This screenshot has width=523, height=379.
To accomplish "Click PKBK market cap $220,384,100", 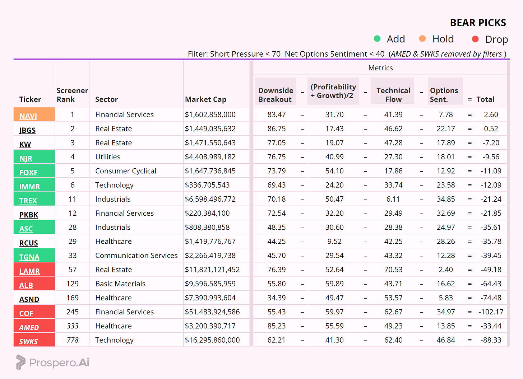I will [x=207, y=213].
